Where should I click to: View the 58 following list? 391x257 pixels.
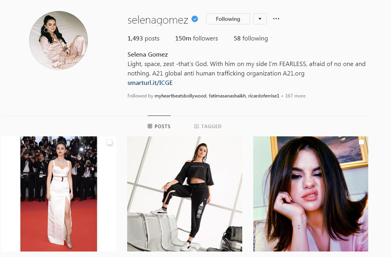click(250, 39)
